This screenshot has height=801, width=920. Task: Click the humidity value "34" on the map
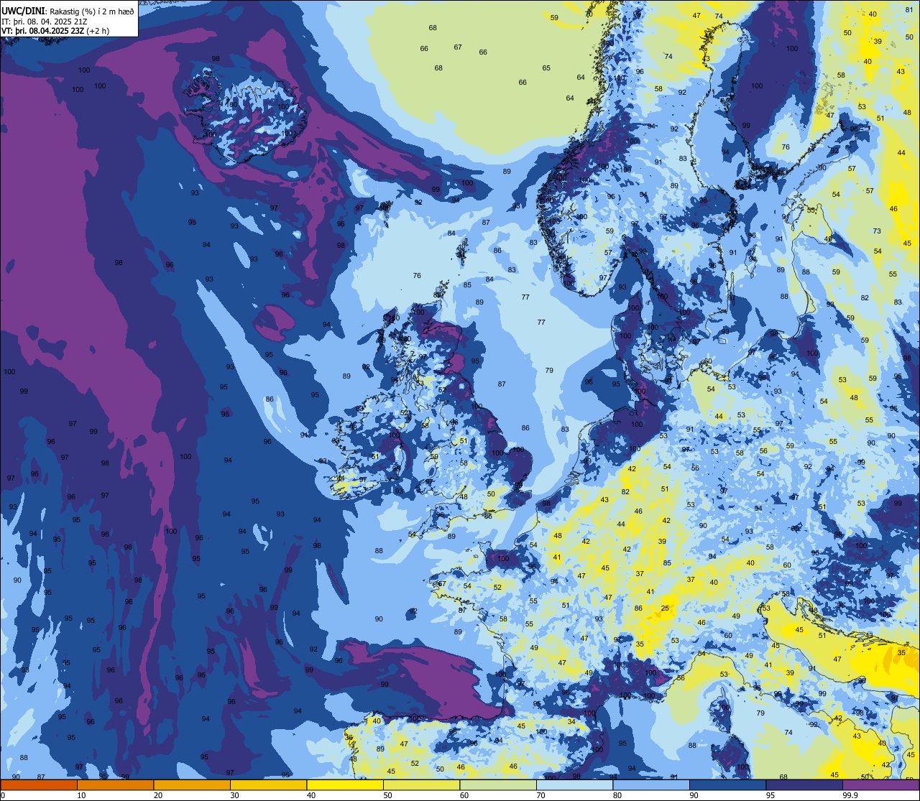[571, 721]
